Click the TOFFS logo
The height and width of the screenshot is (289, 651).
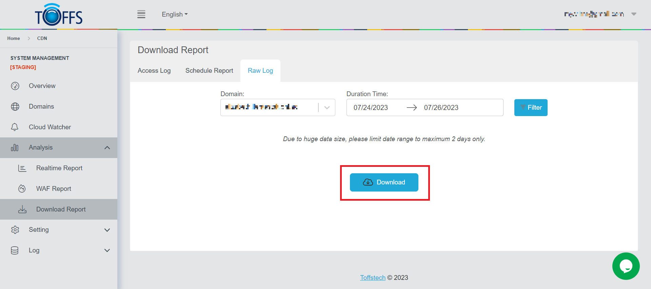(x=59, y=15)
